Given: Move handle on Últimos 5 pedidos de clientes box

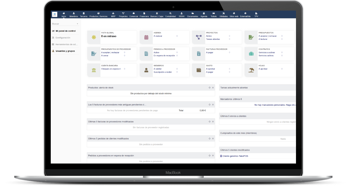Looking at the screenshot, I should [209, 138].
